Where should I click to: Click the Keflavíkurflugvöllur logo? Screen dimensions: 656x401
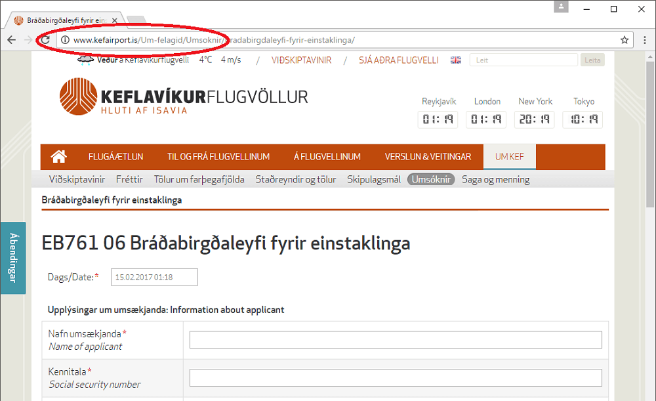tap(183, 96)
